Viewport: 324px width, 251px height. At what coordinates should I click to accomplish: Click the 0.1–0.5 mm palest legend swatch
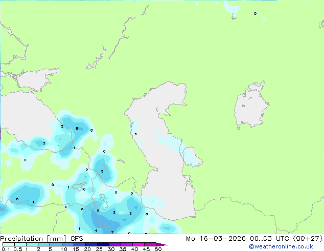pyautogui.click(x=9, y=244)
